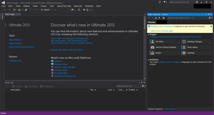The image size is (214, 115).
Task: Open Pending Changes tile
Action: coord(196,42)
